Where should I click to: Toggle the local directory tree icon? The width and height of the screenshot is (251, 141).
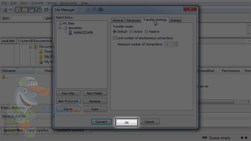click(25, 10)
